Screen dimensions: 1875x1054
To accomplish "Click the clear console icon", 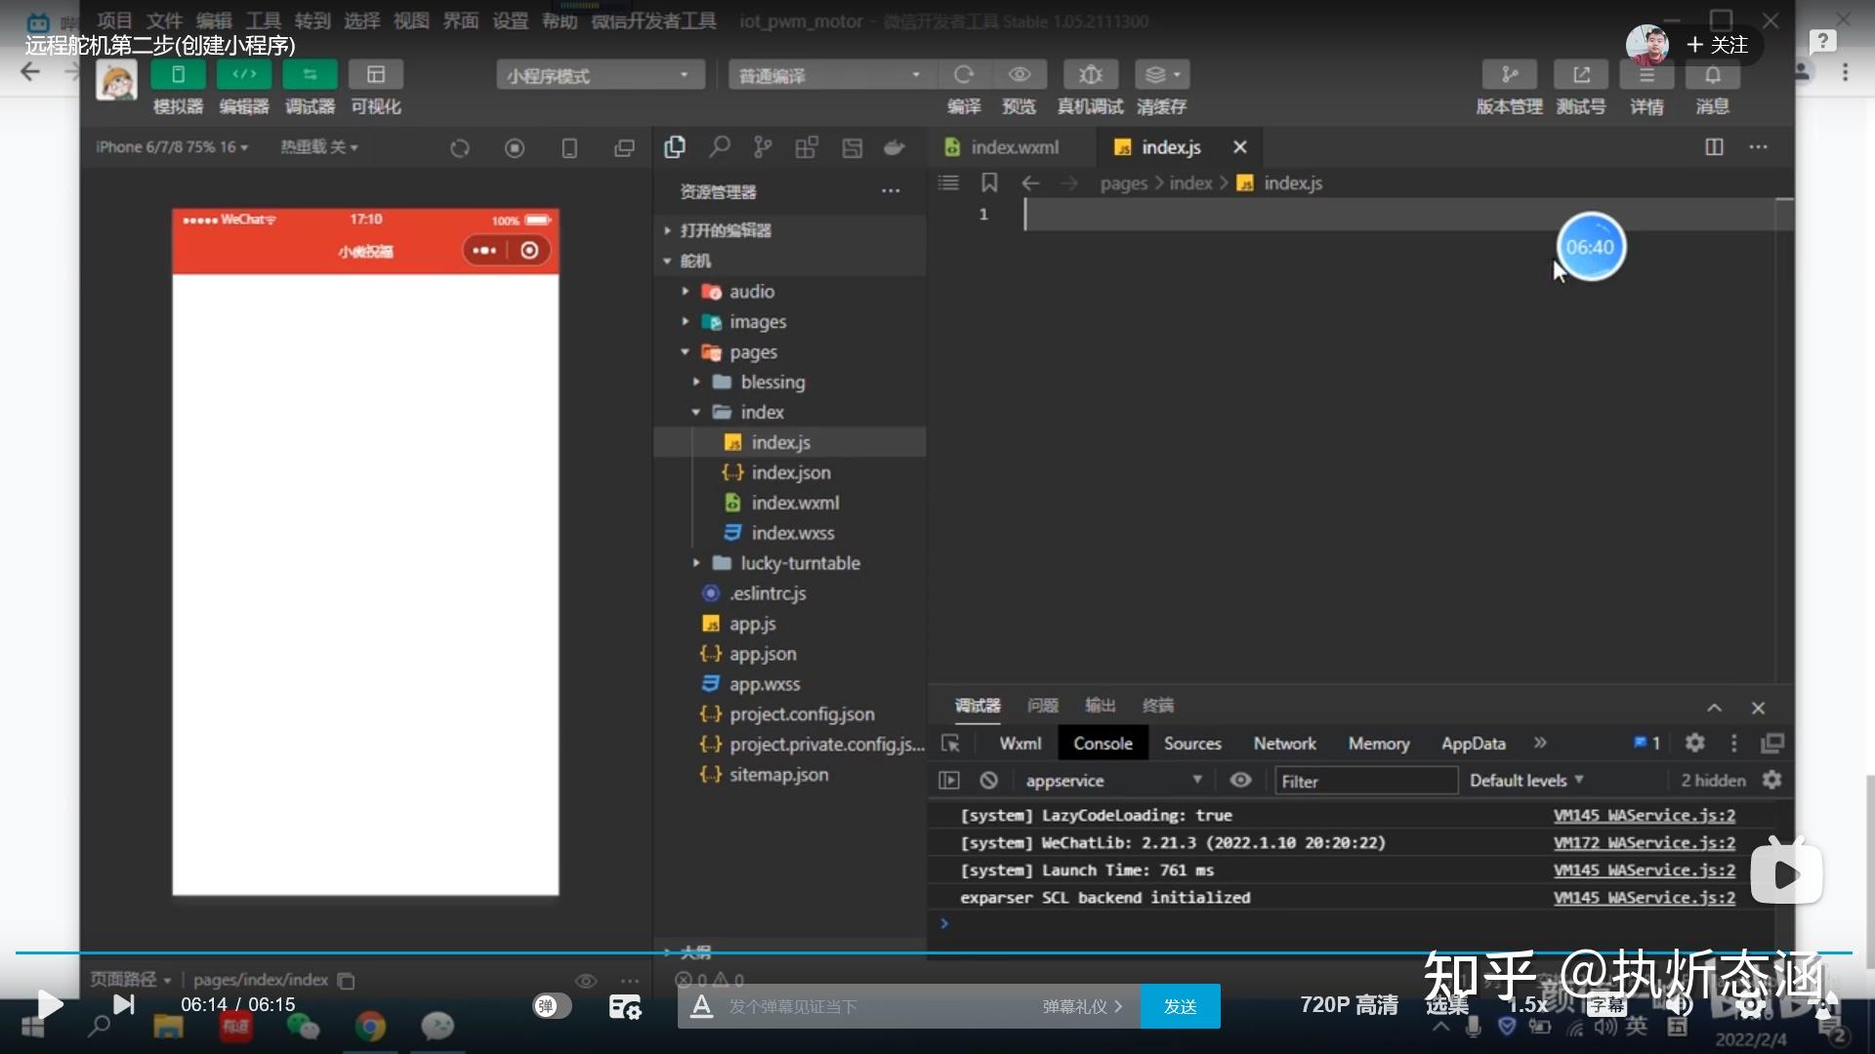I will pyautogui.click(x=988, y=781).
